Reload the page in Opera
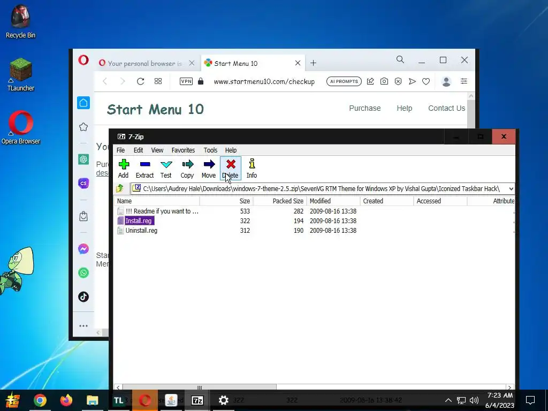This screenshot has height=411, width=548. (x=141, y=81)
